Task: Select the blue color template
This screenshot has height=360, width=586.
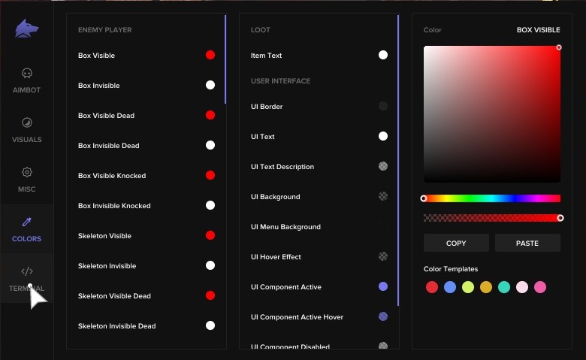Action: click(x=450, y=287)
